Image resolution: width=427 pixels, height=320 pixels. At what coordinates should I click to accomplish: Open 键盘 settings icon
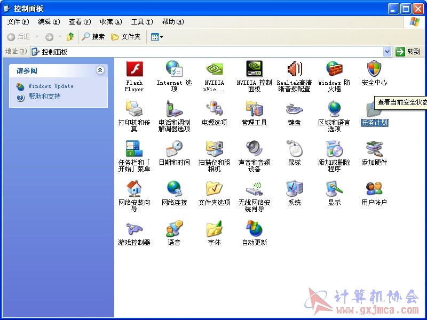click(x=295, y=109)
